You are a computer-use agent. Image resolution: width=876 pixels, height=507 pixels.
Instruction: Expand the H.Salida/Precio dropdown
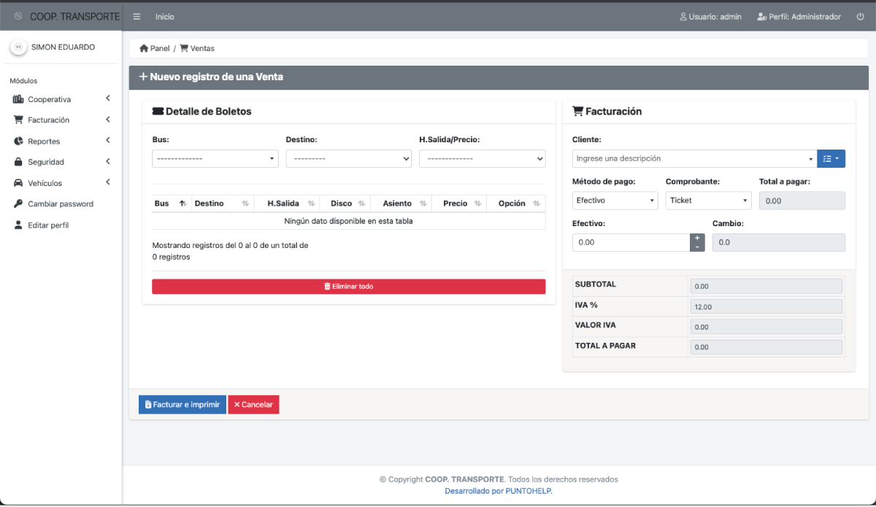coord(482,158)
